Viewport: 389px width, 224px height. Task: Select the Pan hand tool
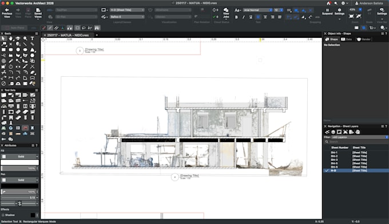point(11,38)
